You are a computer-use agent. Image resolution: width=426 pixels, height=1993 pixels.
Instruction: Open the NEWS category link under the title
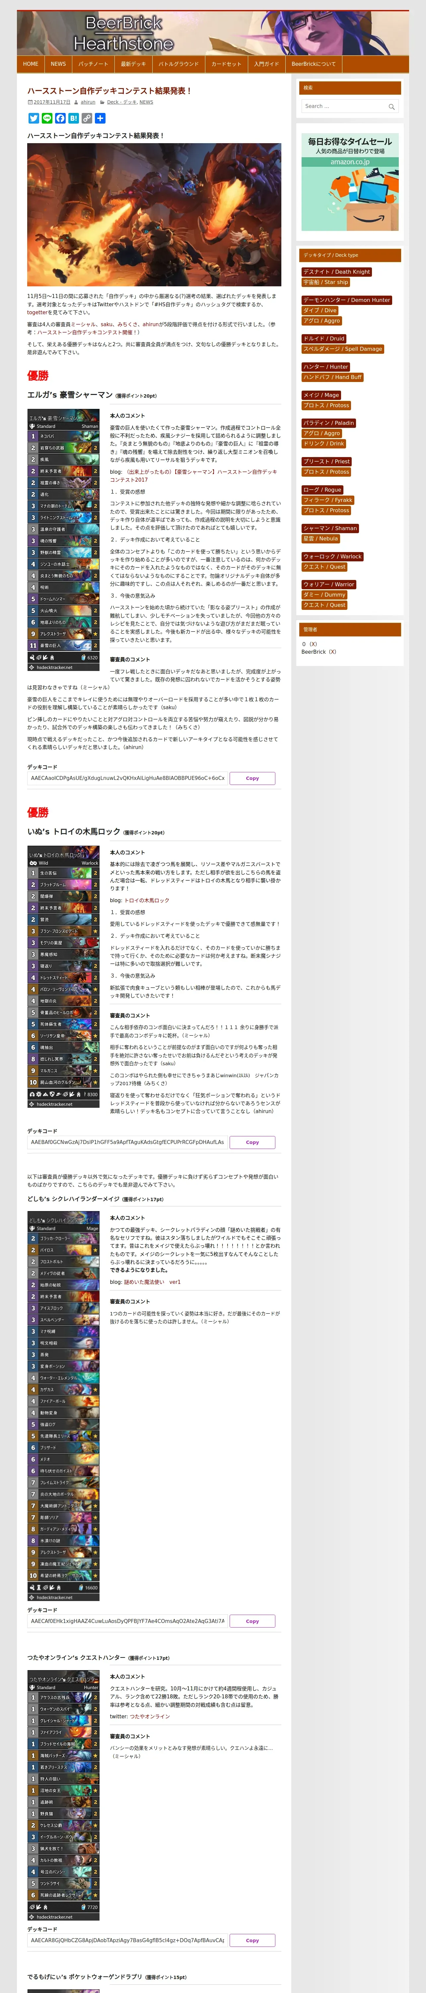pyautogui.click(x=146, y=102)
